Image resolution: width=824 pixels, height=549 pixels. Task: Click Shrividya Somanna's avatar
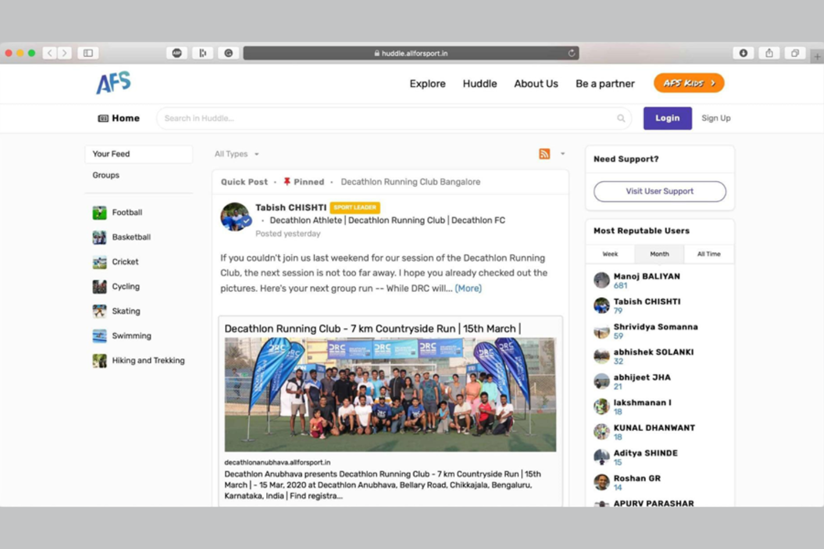(601, 331)
